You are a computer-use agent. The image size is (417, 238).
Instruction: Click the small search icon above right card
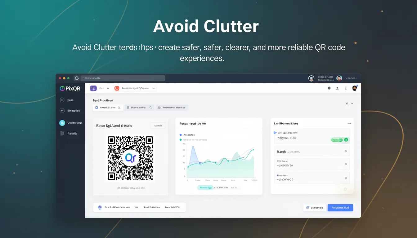click(347, 104)
